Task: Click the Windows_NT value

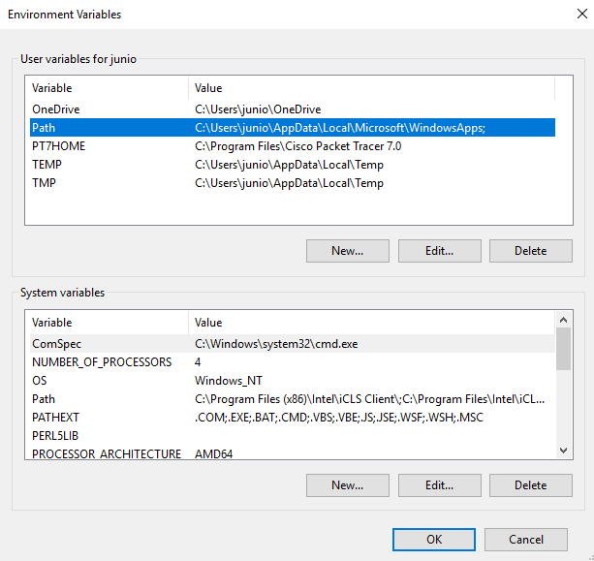Action: 229,381
